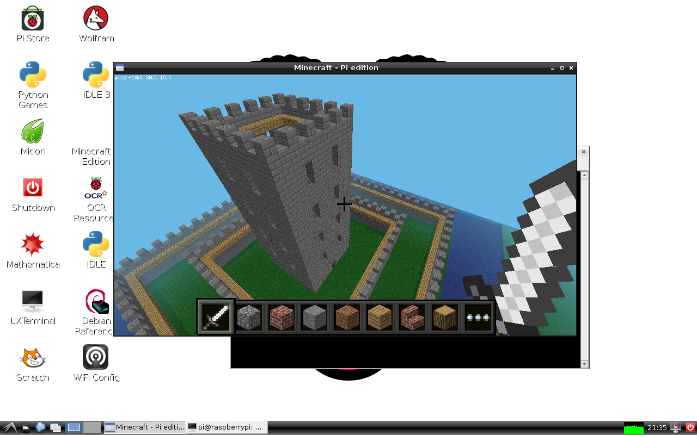Click the 21:35 taskbar clock
Screen dimensions: 697x435
tap(657, 428)
